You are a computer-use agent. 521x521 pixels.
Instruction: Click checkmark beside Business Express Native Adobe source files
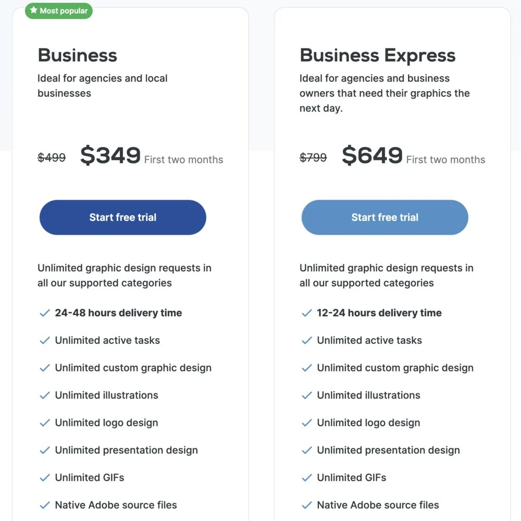click(x=307, y=505)
